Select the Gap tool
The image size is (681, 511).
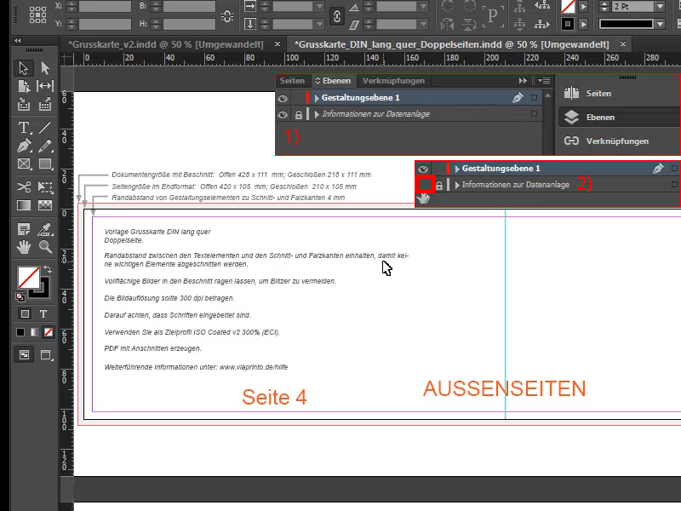click(x=45, y=86)
